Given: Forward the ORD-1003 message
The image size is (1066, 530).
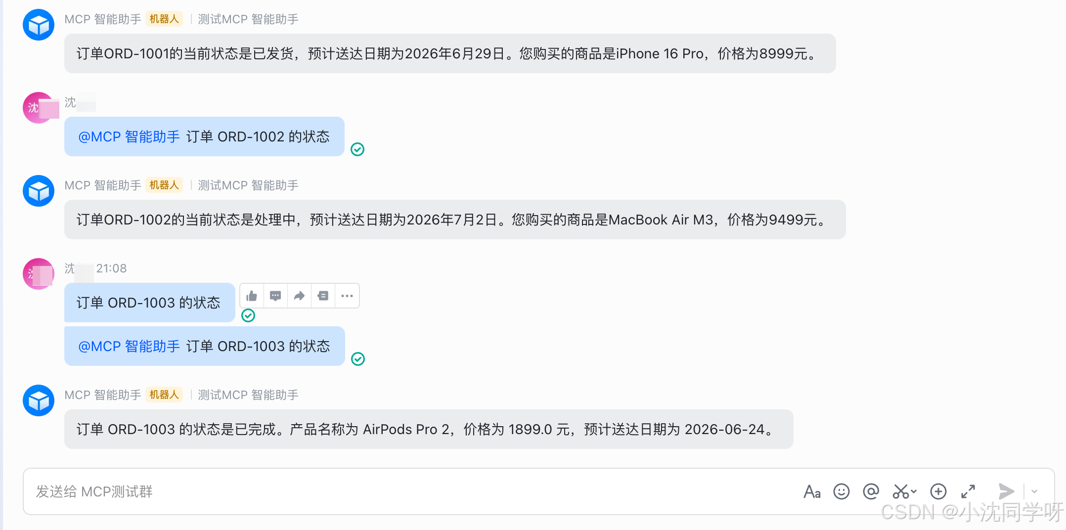Looking at the screenshot, I should tap(299, 296).
